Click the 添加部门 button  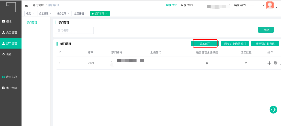click(x=205, y=44)
